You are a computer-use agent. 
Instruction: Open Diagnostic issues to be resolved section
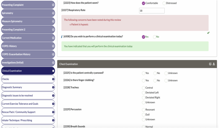click(x=28, y=96)
